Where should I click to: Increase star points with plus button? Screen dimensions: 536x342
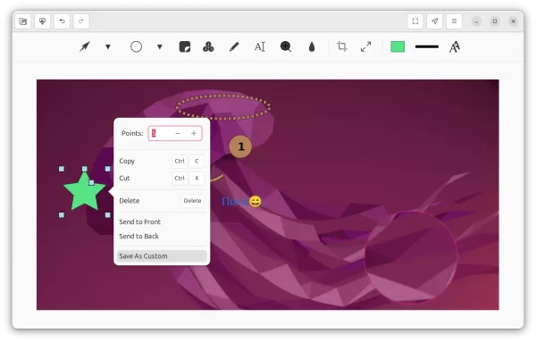(x=194, y=133)
